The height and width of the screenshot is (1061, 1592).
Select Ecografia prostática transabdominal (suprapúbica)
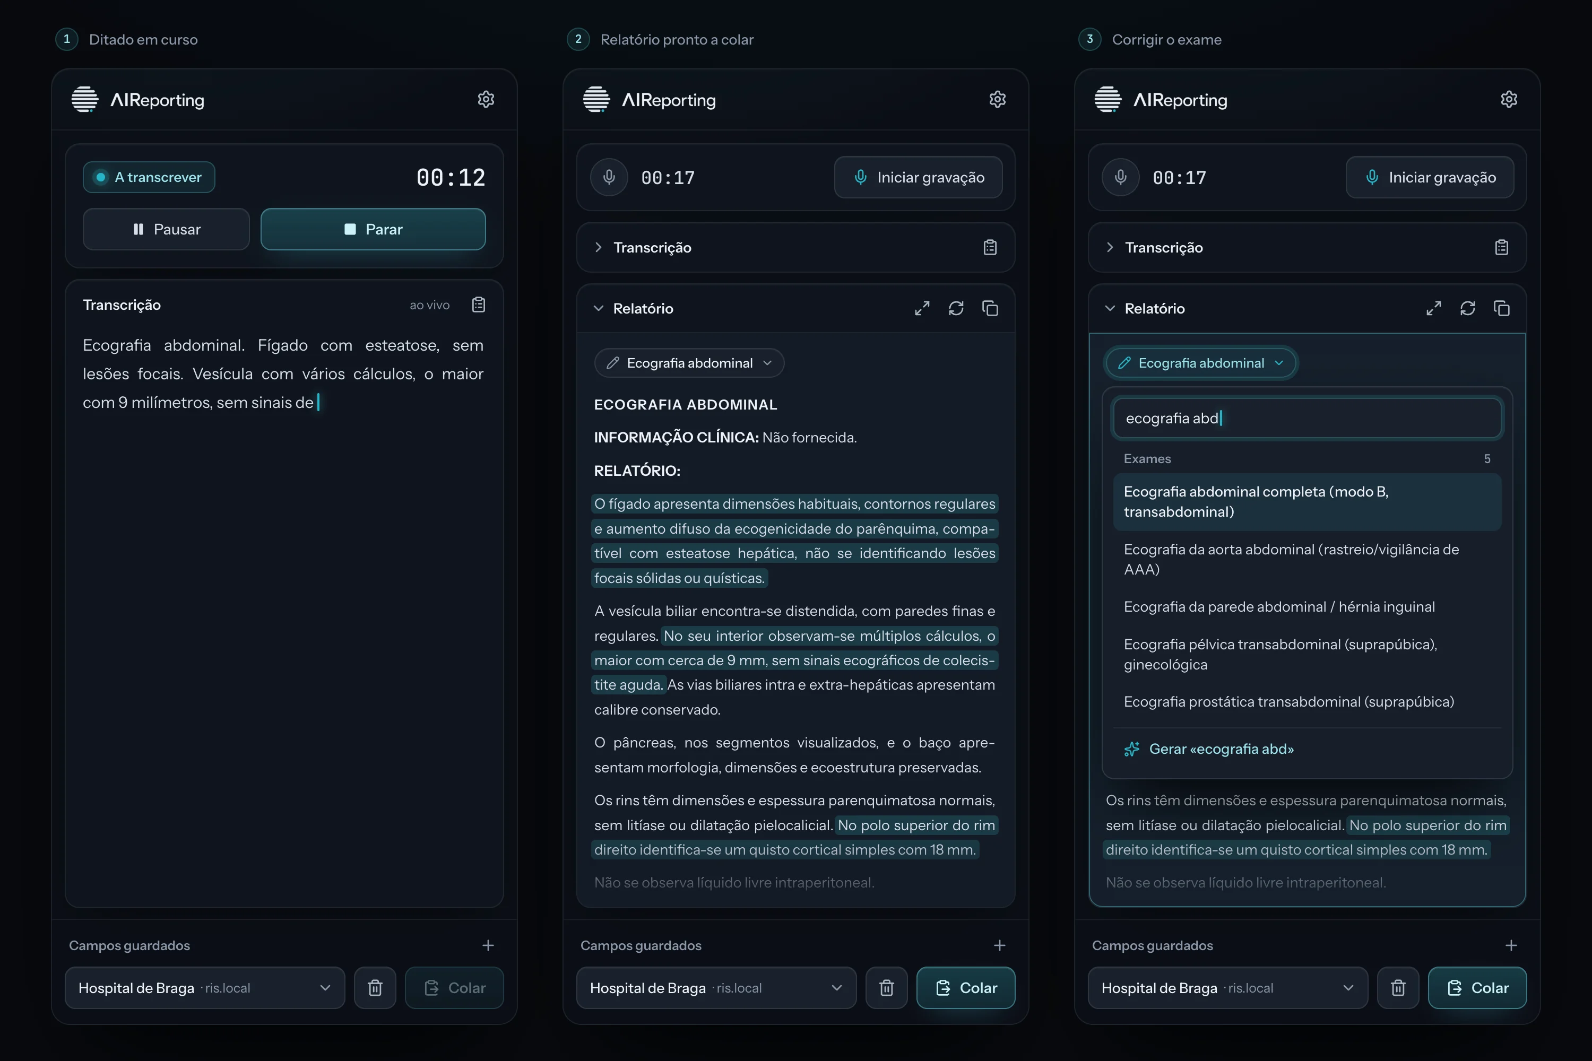click(x=1307, y=702)
